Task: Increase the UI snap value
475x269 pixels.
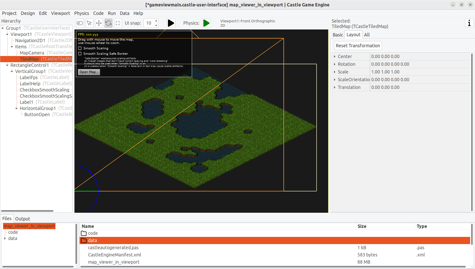Action: 156,21
